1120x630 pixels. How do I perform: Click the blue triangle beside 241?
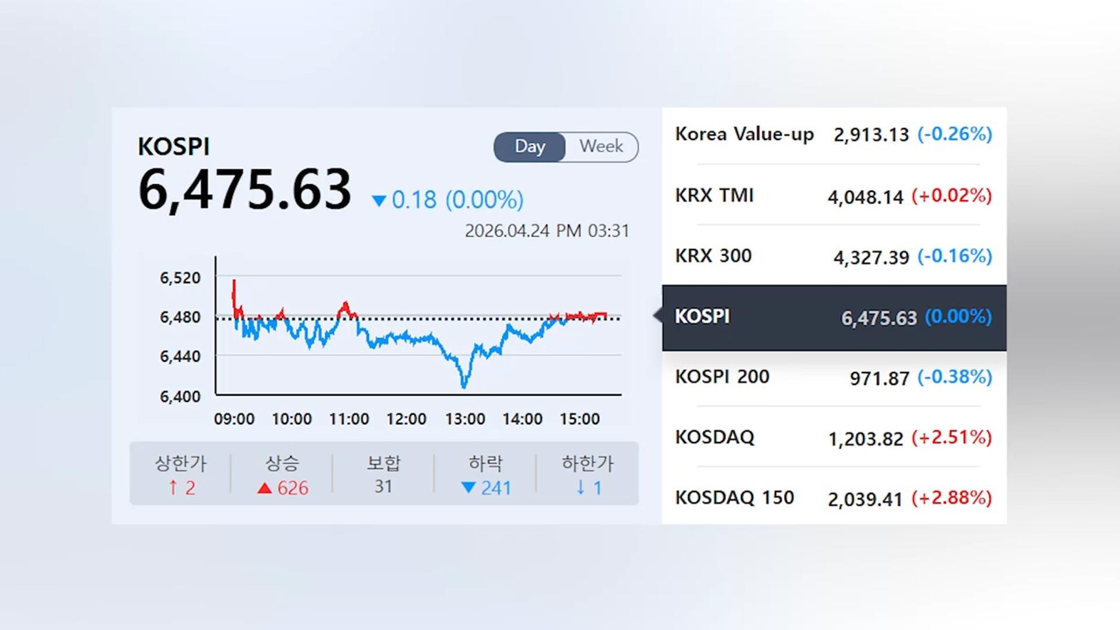(468, 488)
